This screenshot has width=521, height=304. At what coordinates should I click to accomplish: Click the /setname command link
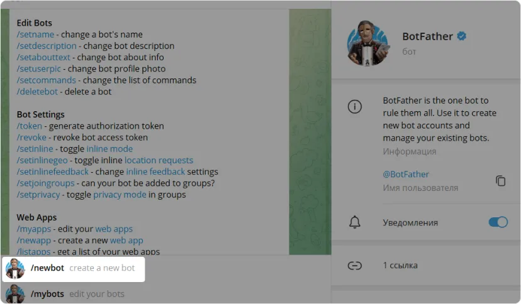[x=35, y=35]
